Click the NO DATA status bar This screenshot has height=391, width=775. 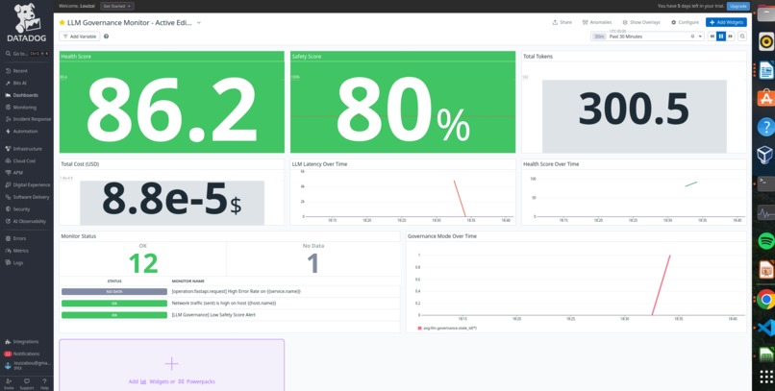coord(114,291)
